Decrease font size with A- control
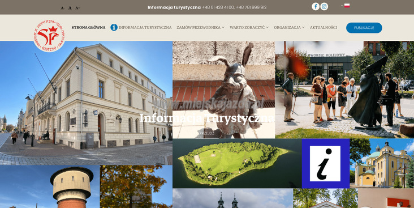Viewport: 414px width, 208px height. point(62,8)
